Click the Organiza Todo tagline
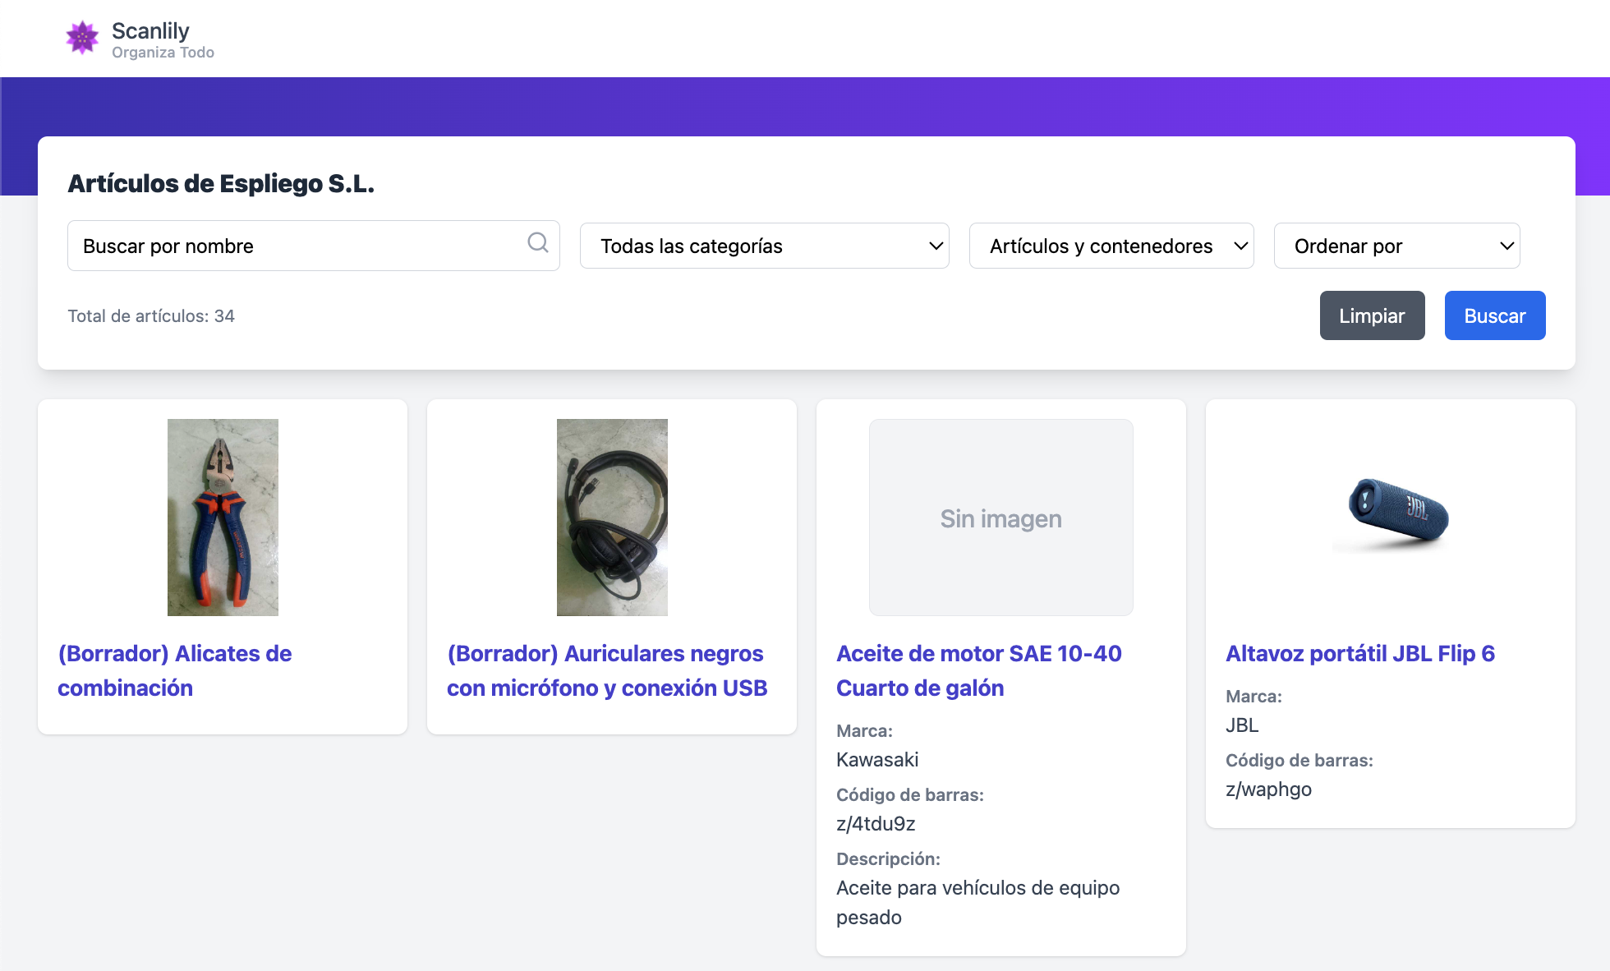1610x971 pixels. tap(163, 53)
